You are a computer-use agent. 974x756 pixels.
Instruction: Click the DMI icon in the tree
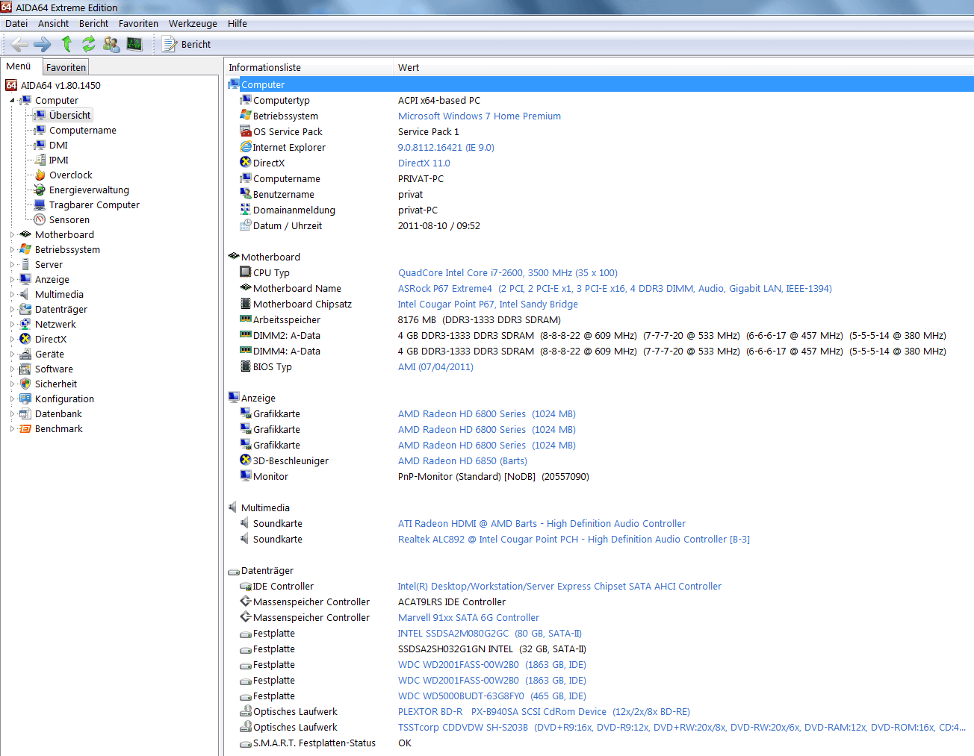point(40,146)
